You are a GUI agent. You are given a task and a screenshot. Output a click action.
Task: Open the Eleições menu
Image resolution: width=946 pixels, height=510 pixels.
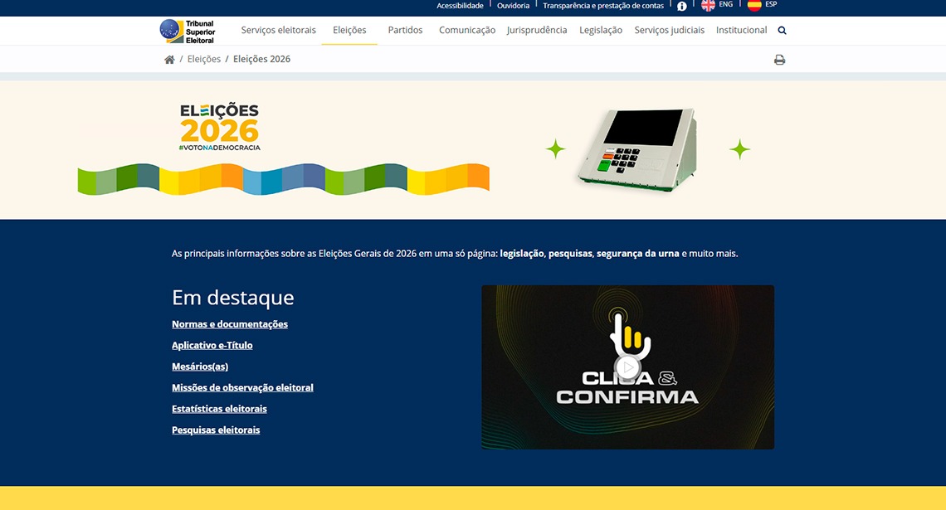click(349, 30)
